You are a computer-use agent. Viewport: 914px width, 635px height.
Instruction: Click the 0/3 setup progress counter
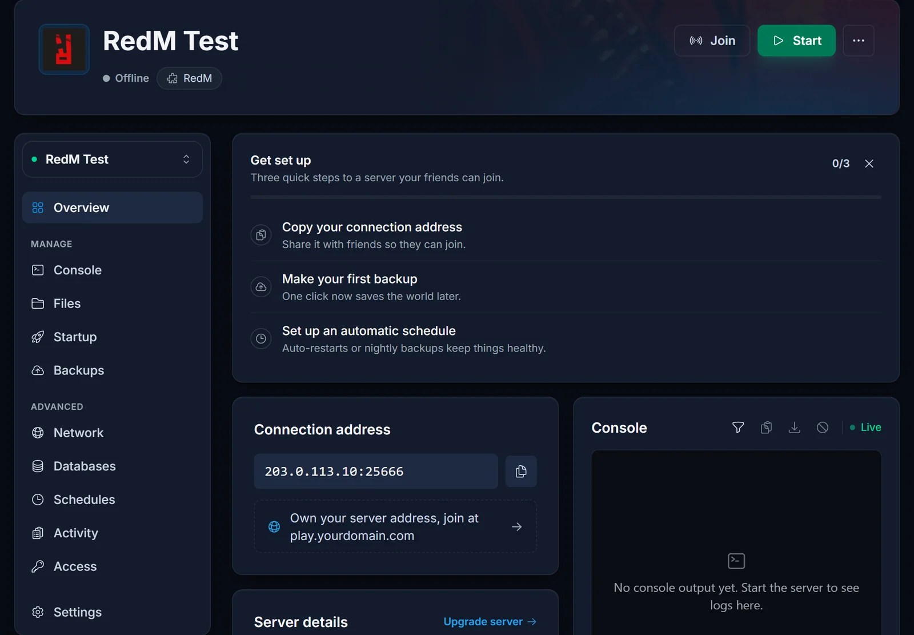point(841,163)
